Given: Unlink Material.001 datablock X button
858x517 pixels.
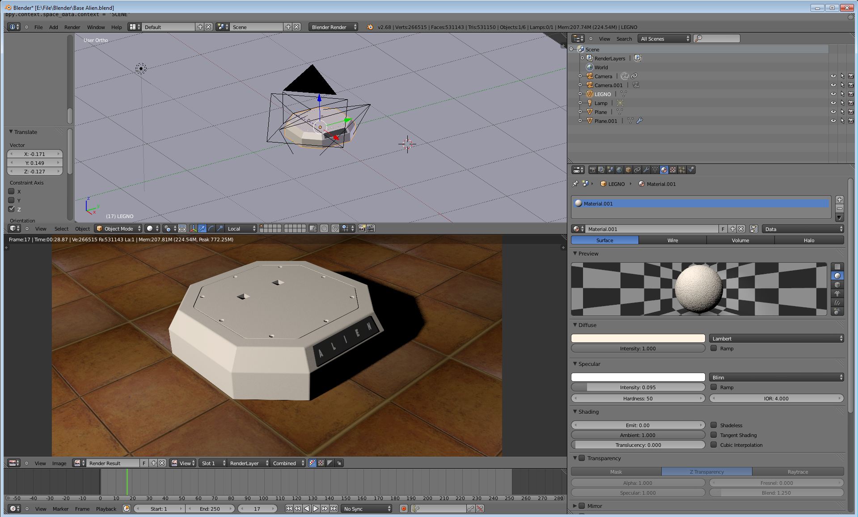Looking at the screenshot, I should 741,229.
